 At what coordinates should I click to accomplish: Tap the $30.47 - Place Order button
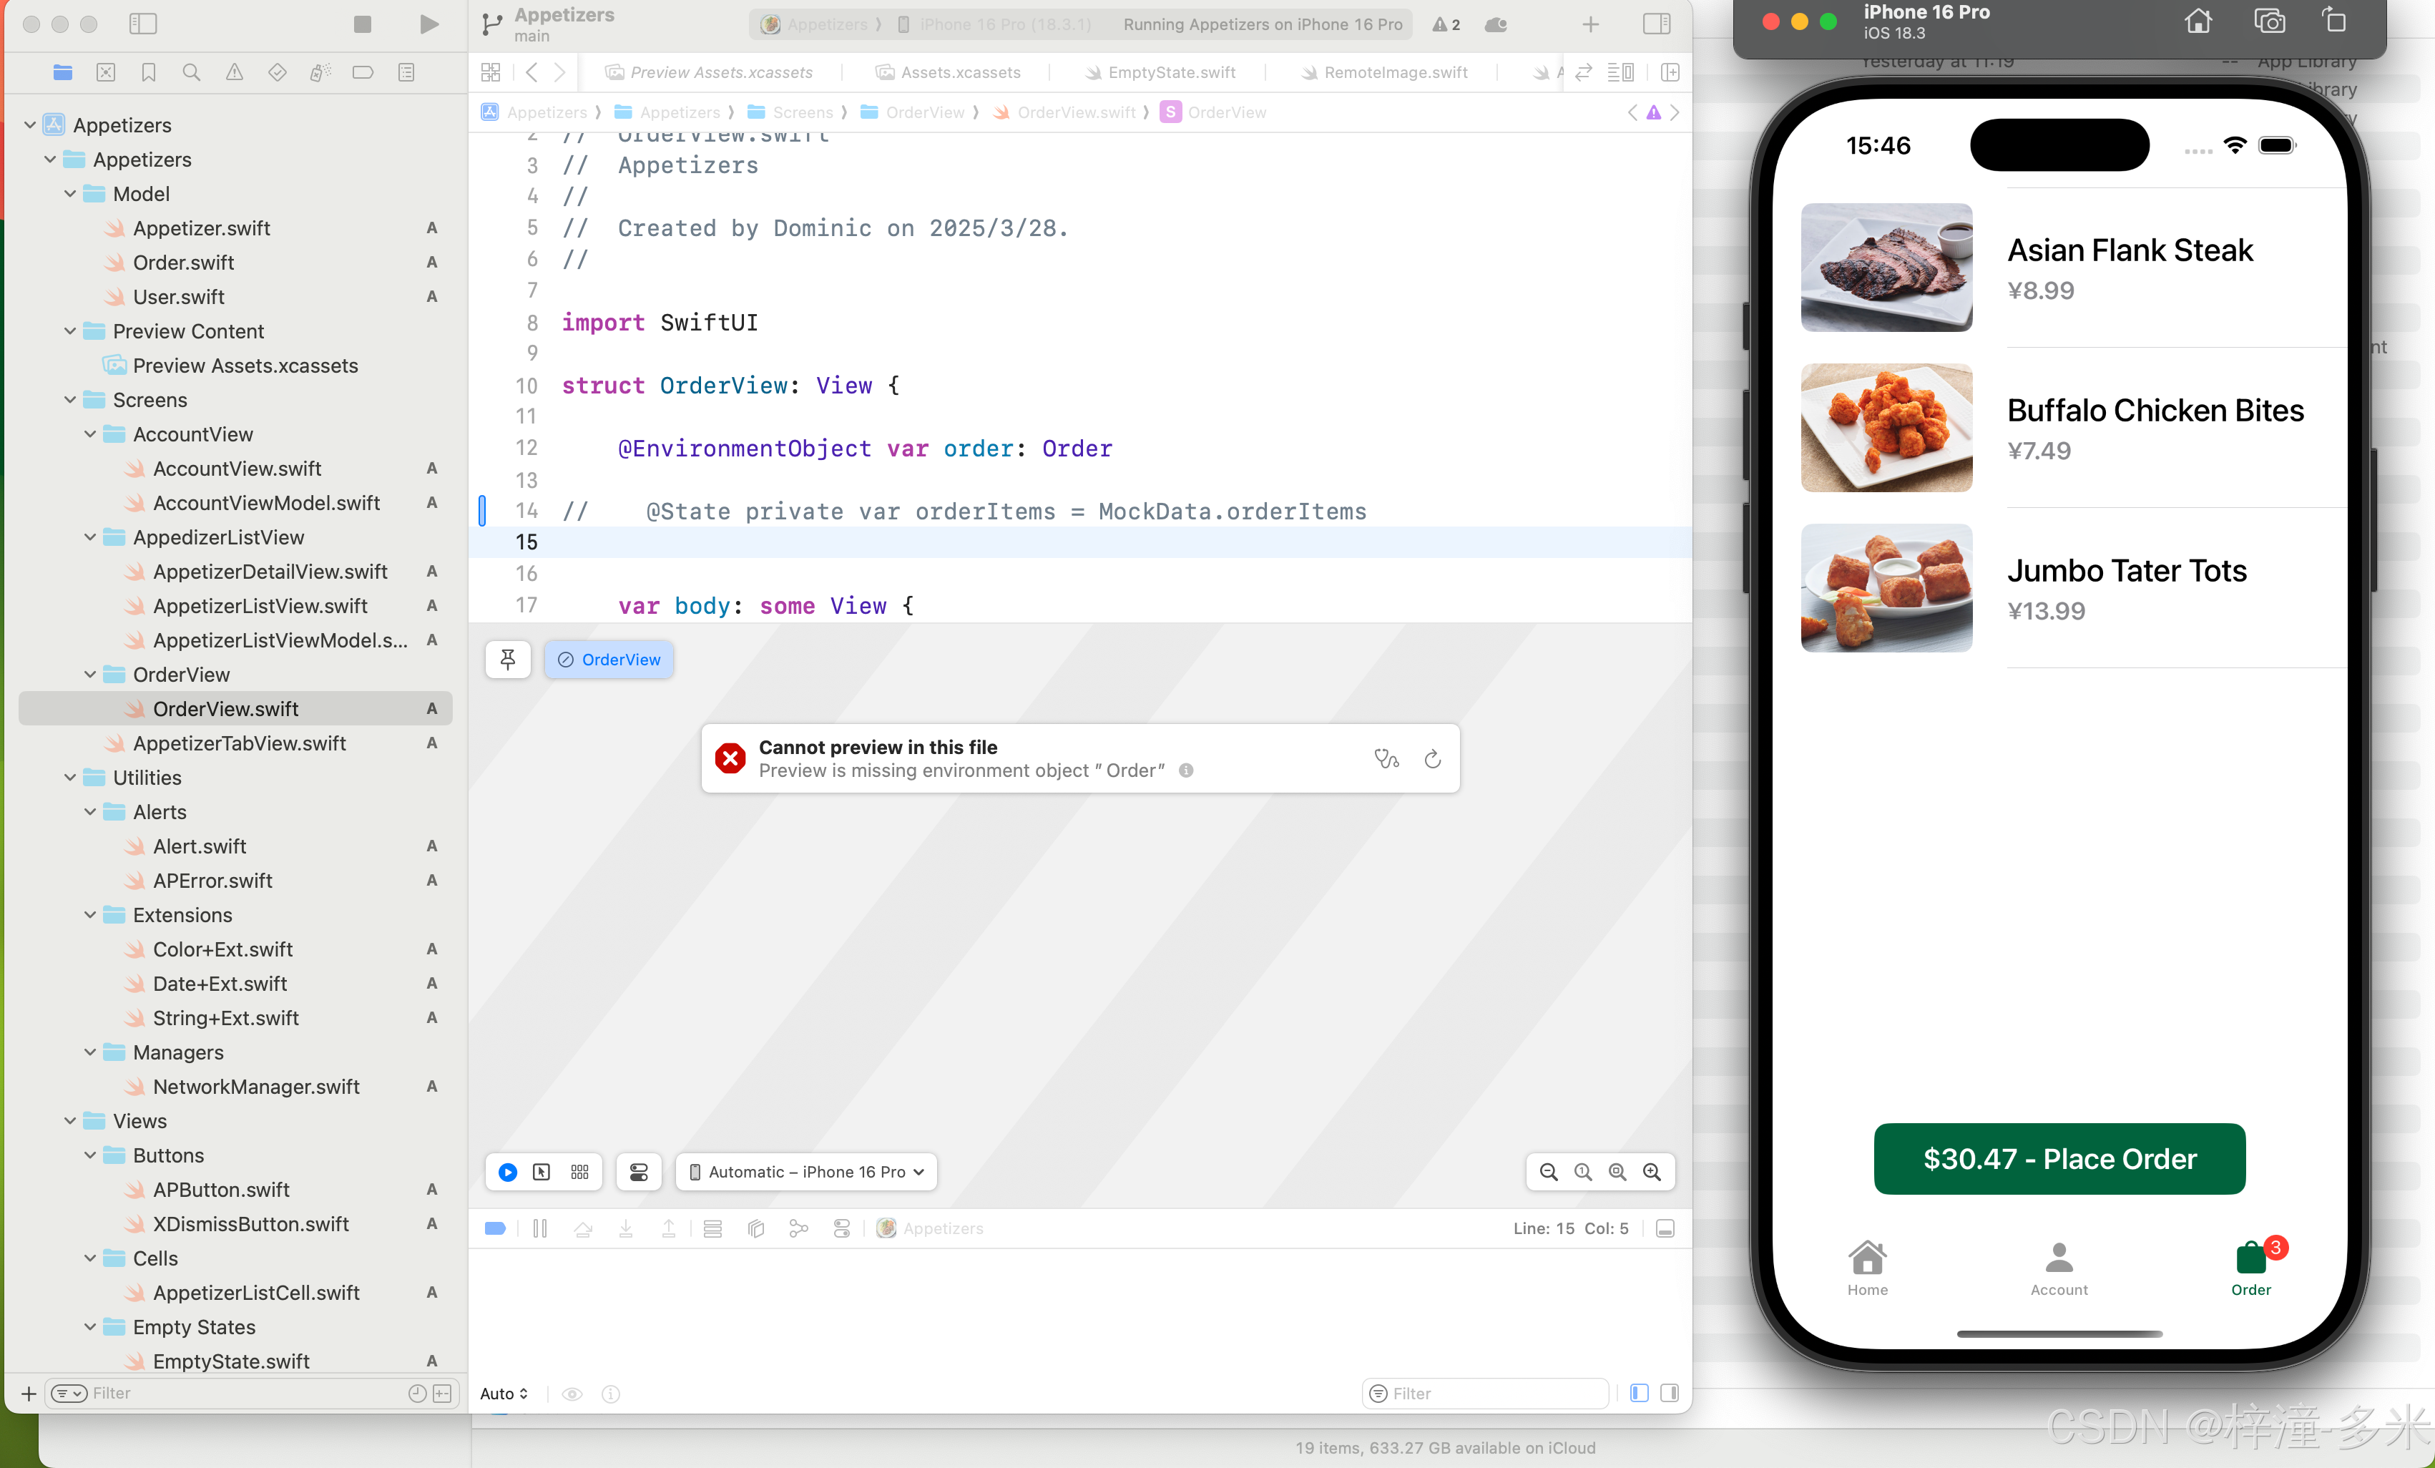tap(2059, 1158)
